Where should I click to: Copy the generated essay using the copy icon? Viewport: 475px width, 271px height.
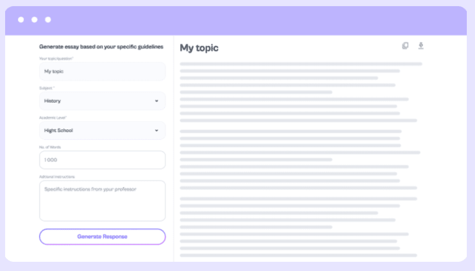405,46
